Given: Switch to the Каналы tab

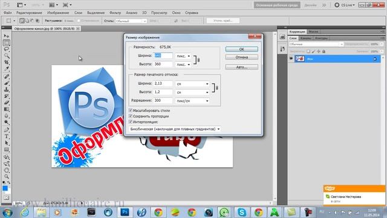Looking at the screenshot, I should click(305, 38).
